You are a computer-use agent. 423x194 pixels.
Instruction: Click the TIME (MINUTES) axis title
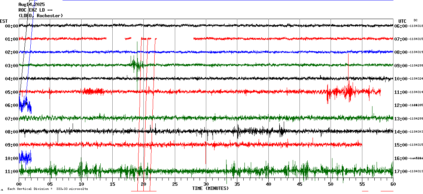click(210, 188)
